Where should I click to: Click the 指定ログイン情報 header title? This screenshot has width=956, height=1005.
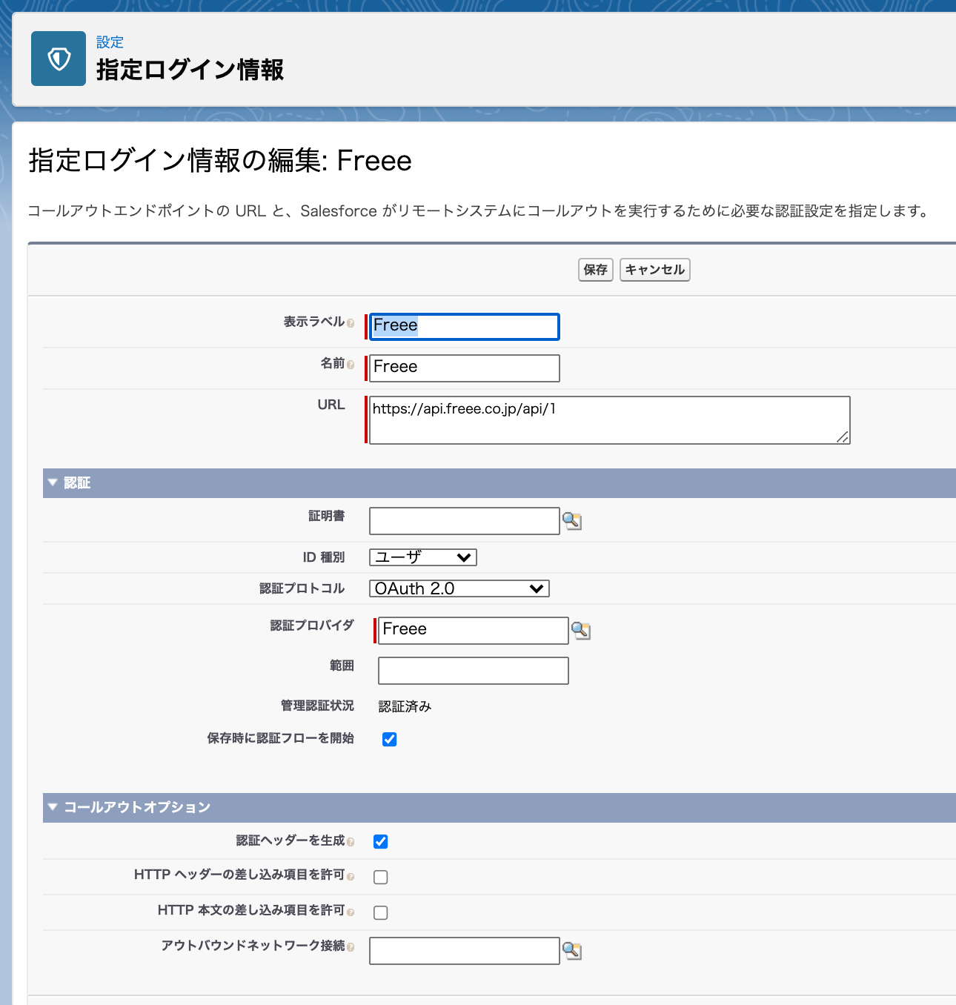point(190,70)
